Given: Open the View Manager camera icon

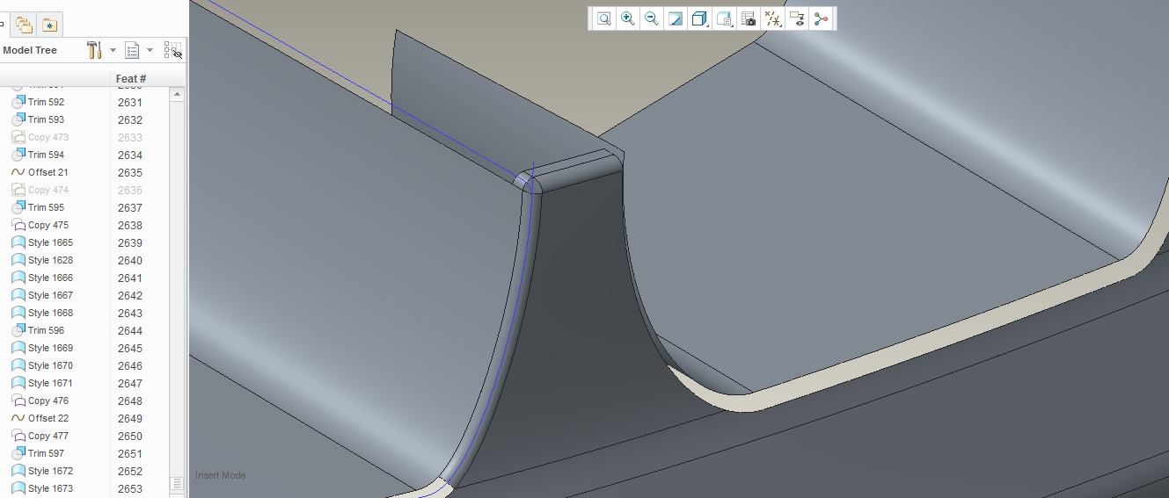Looking at the screenshot, I should (749, 18).
